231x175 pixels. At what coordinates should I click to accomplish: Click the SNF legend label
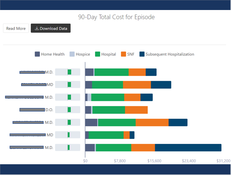pos(131,54)
